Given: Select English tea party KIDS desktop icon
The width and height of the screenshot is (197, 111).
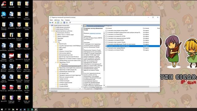Looking at the screenshot, I should (x=11, y=99).
